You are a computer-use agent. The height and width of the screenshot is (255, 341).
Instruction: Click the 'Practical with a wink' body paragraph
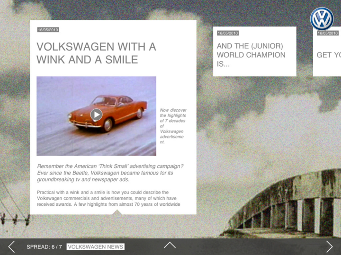[109, 198]
